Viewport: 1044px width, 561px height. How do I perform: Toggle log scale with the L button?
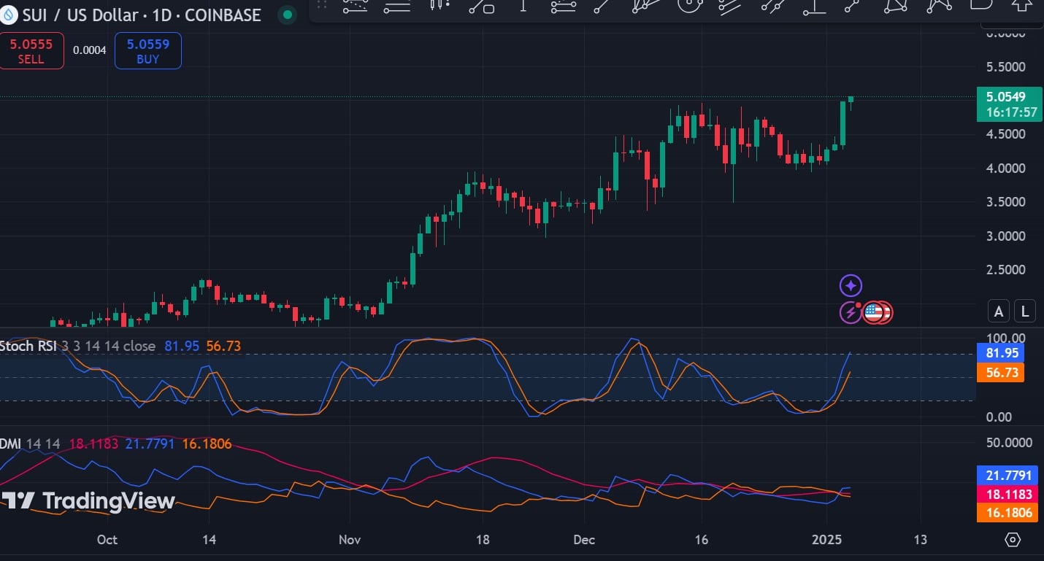click(x=1025, y=312)
